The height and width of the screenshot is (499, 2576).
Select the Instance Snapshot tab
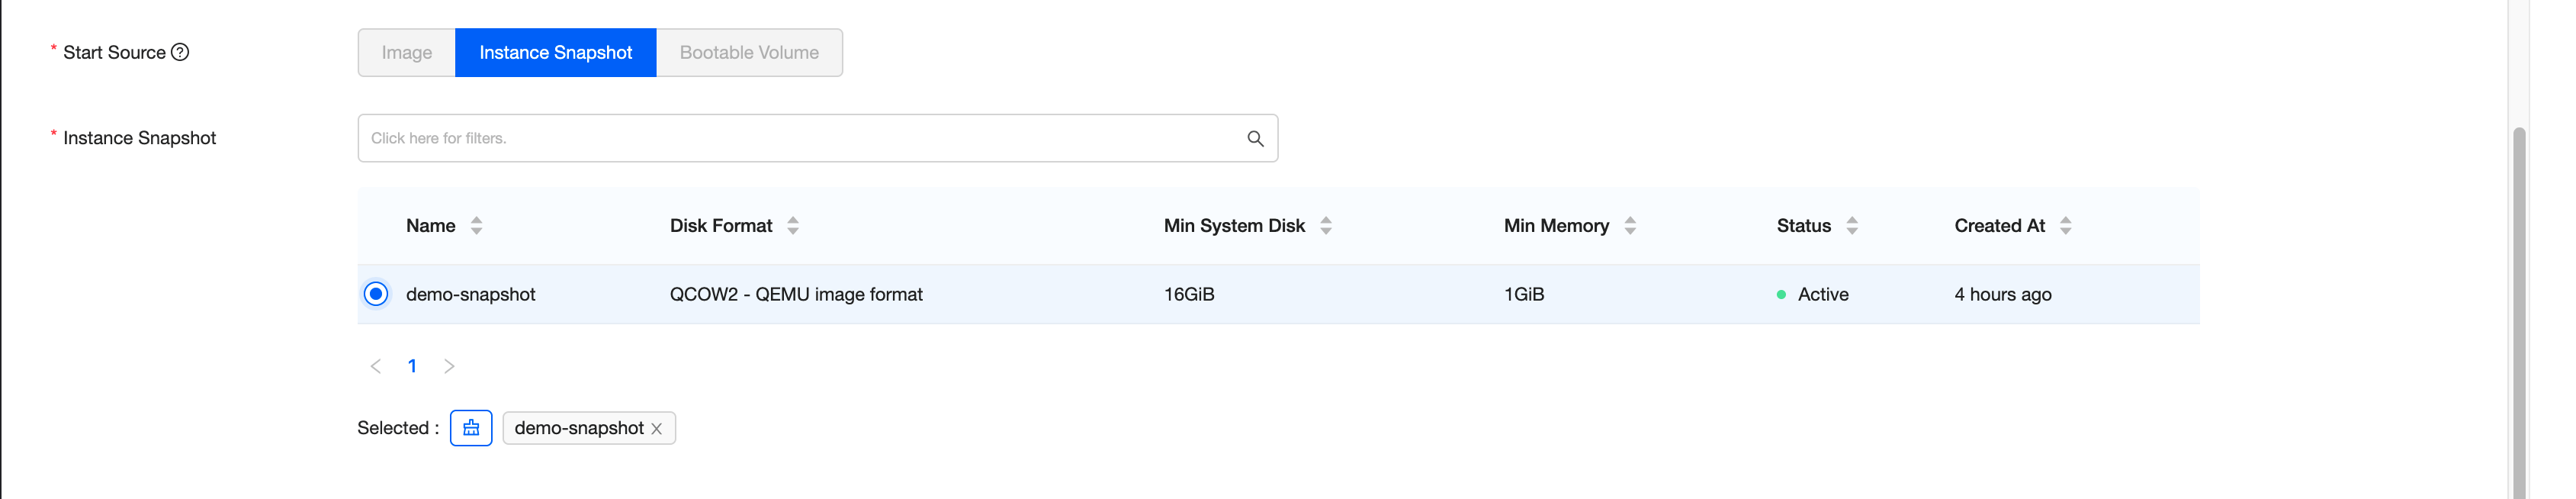pos(555,52)
